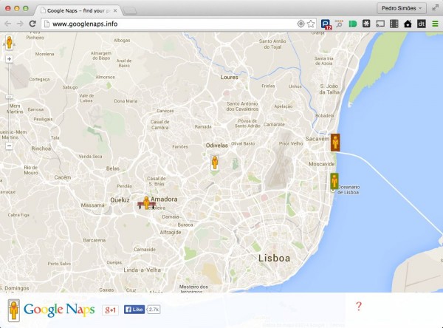Click the Casal de Cambra label

[160, 125]
